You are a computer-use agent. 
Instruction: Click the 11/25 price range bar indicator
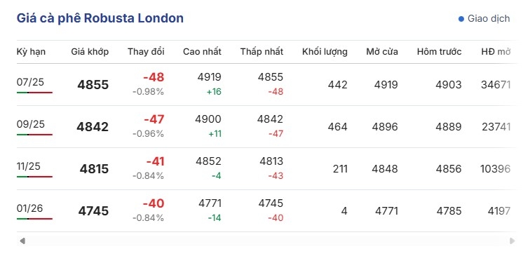34,177
